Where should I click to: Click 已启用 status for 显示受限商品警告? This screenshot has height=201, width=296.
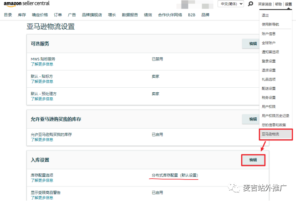coord(157,192)
